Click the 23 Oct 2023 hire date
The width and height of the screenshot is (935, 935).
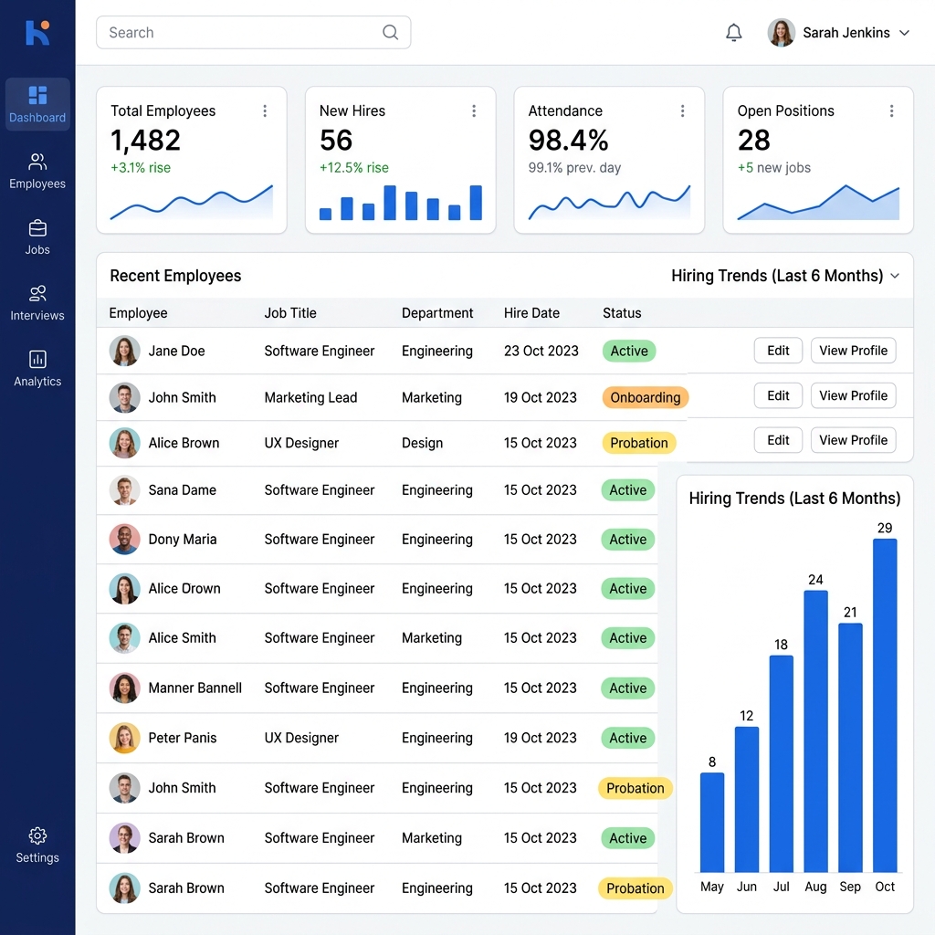click(541, 351)
